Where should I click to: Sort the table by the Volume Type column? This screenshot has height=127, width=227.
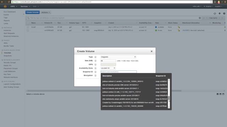(x=74, y=23)
